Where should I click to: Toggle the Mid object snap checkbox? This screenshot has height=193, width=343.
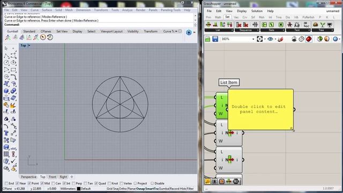[x=42, y=183]
